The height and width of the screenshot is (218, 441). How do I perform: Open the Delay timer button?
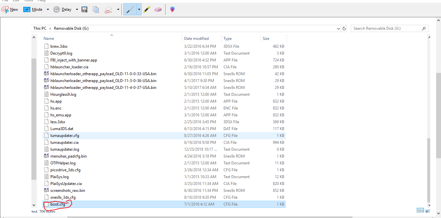pos(62,9)
